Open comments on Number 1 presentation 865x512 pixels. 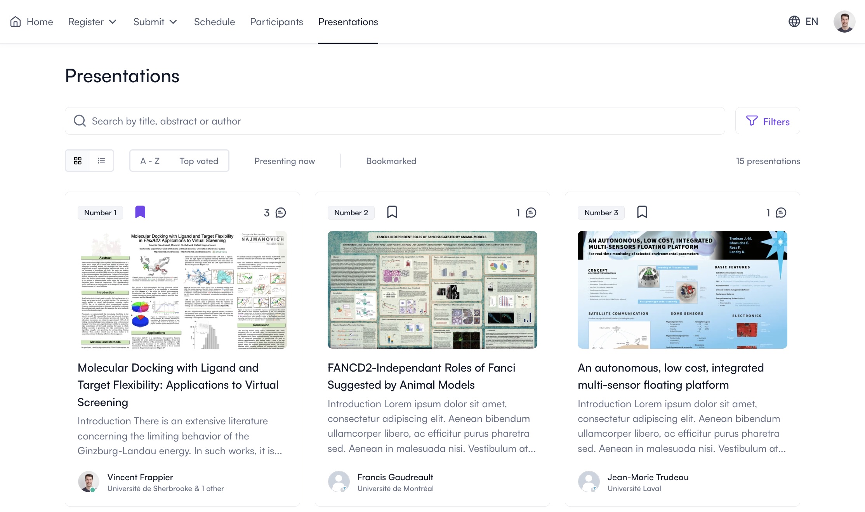coord(280,213)
